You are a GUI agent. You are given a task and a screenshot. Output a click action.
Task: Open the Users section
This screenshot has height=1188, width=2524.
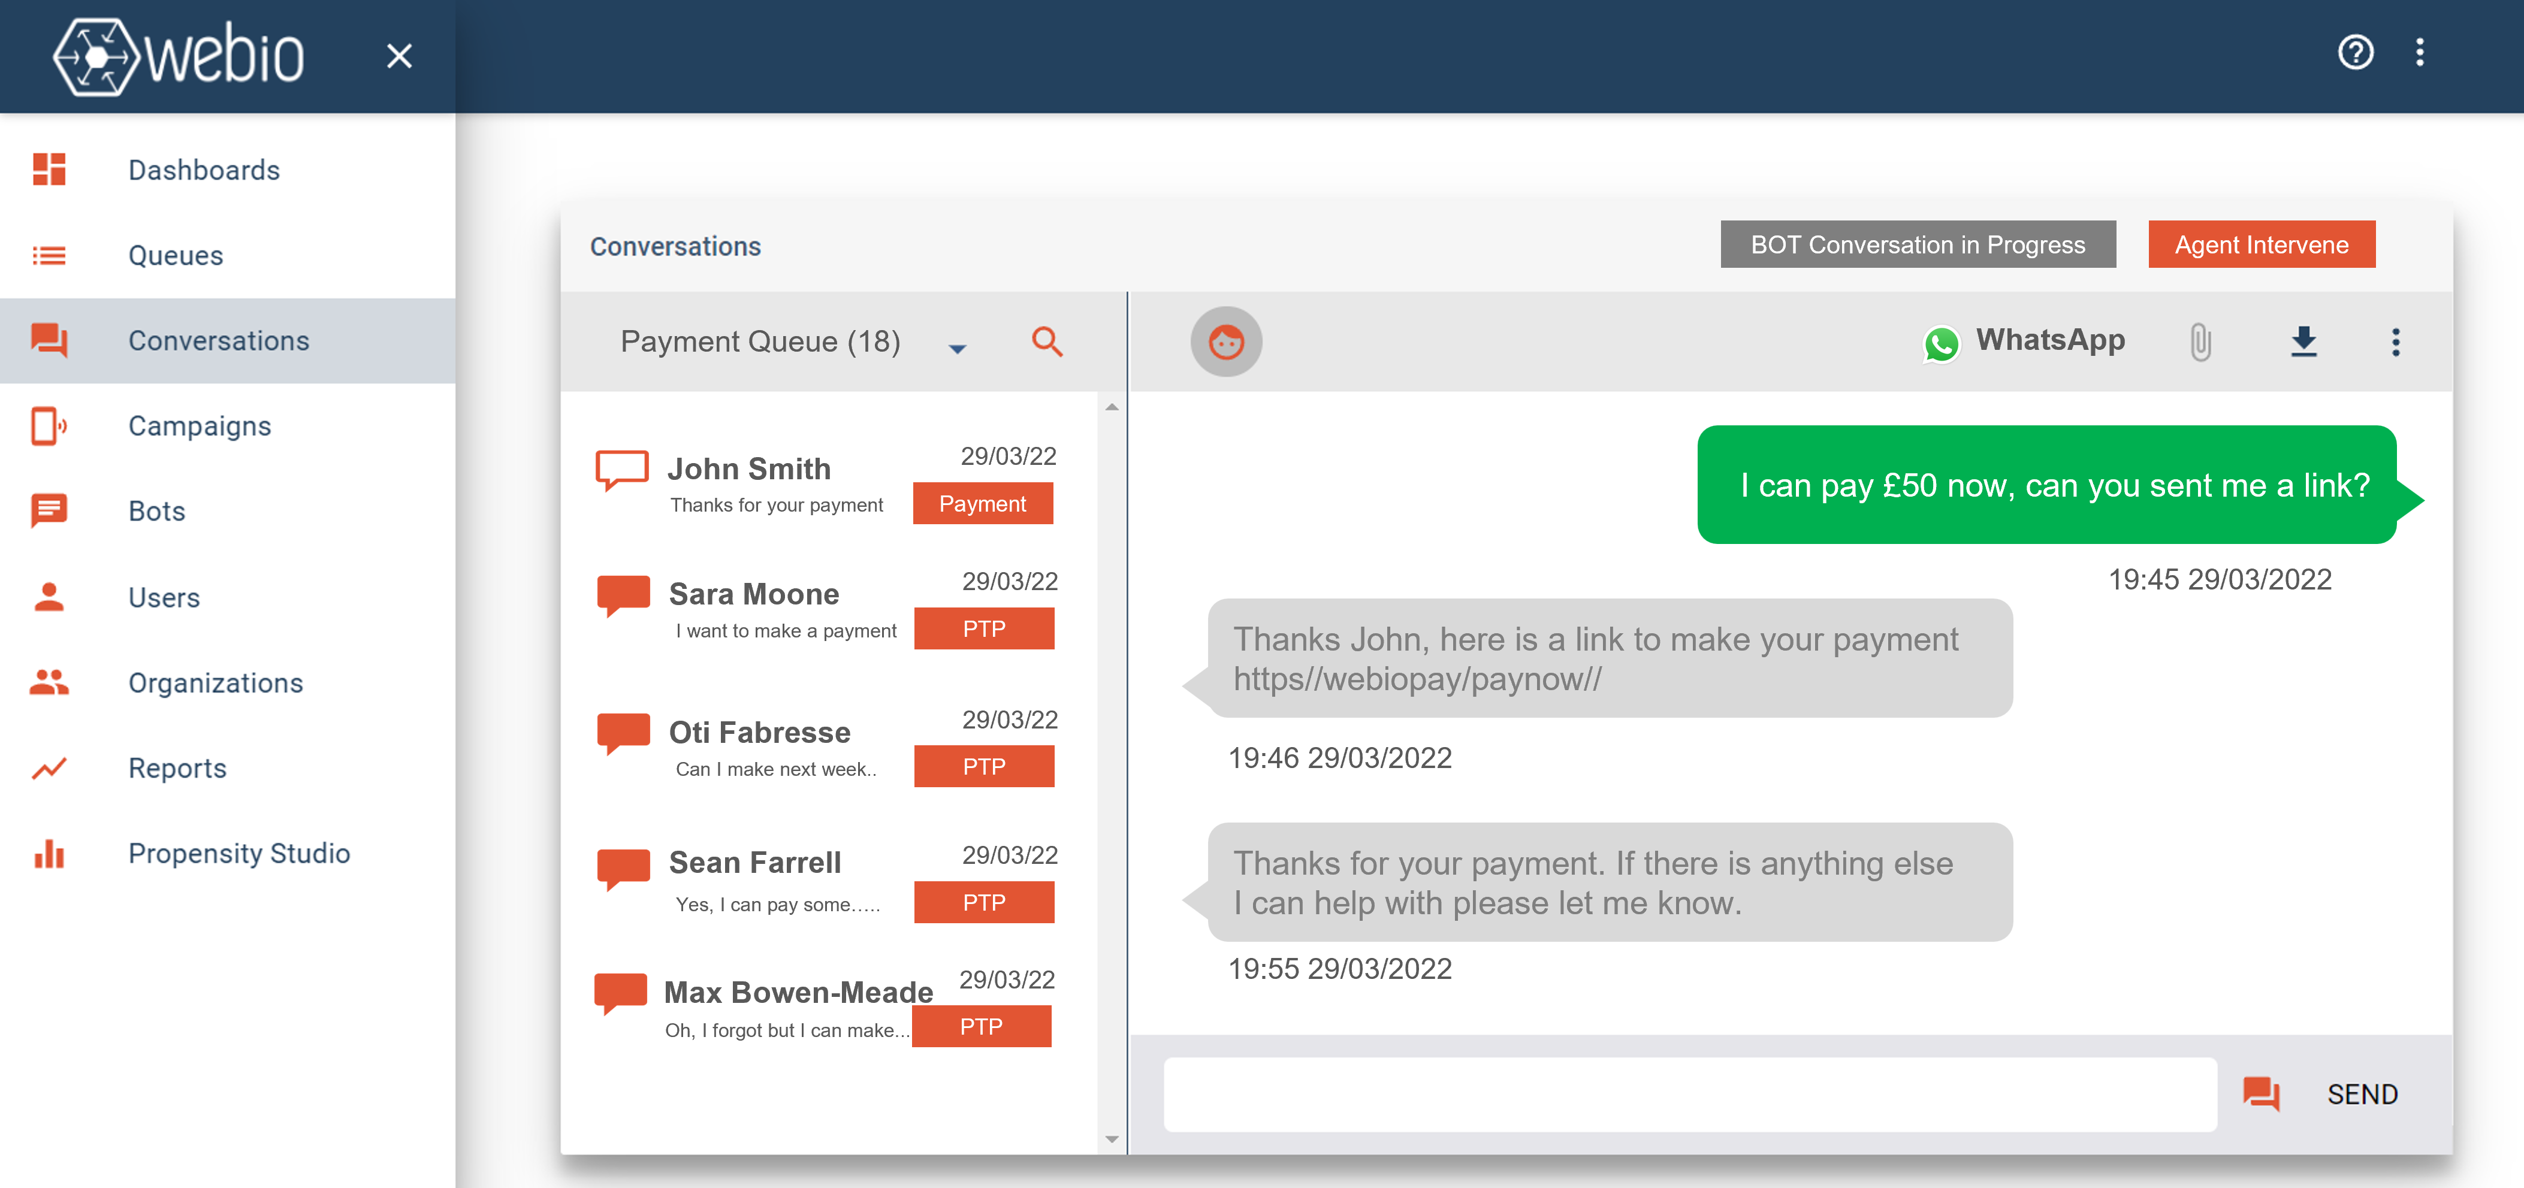pyautogui.click(x=164, y=597)
